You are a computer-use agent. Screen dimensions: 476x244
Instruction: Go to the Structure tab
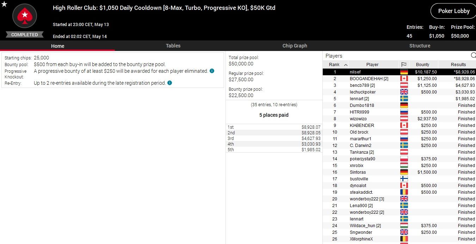click(420, 46)
